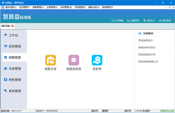
Task: Close the inner MDI child window
Action: pos(173,7)
